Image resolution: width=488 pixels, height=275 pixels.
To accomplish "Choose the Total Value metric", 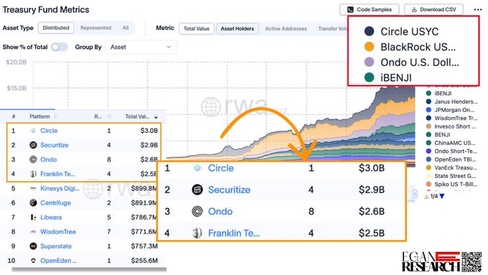I will coord(197,29).
